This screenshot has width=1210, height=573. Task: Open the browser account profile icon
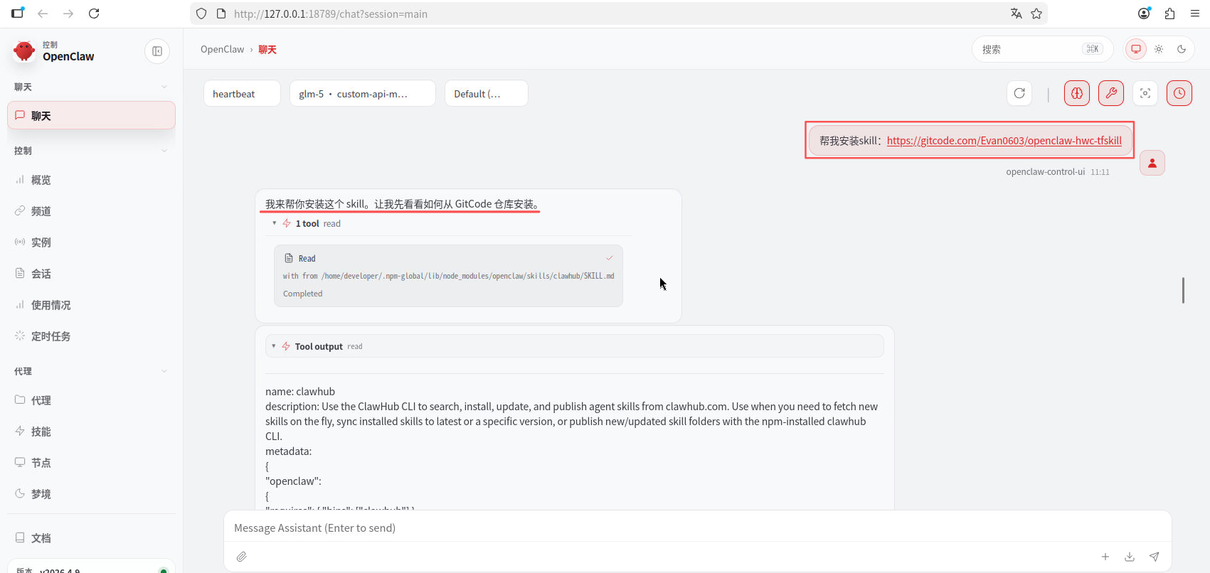tap(1144, 14)
